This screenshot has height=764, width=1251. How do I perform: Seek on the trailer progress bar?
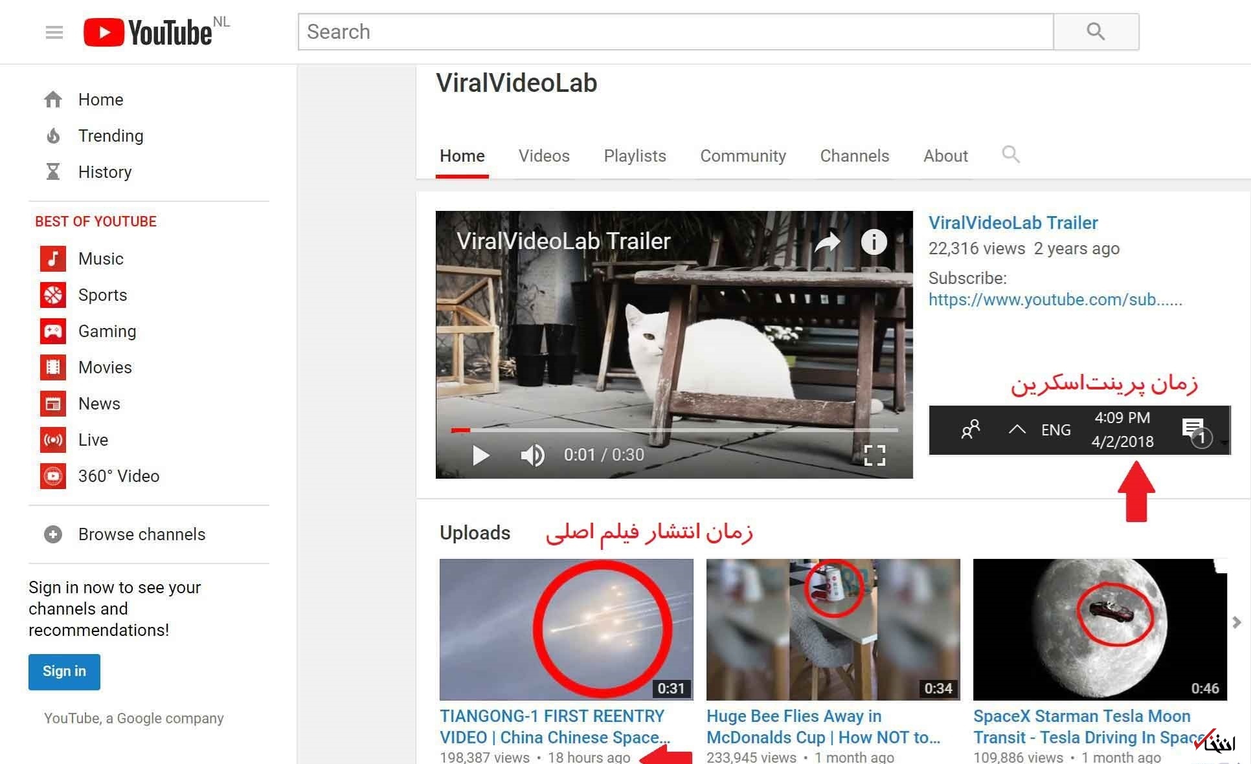pos(675,430)
